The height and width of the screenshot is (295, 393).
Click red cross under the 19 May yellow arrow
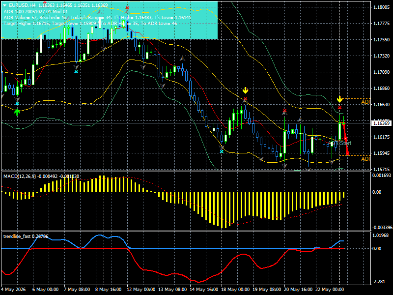tap(245, 99)
